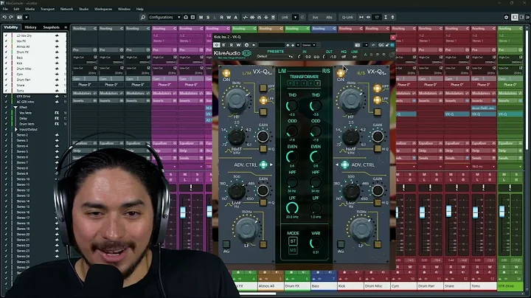Toggle the R/S channel ON lamp

click(341, 74)
